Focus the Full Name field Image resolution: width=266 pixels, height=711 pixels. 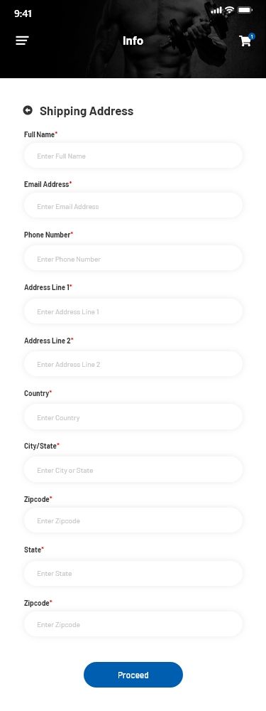133,156
